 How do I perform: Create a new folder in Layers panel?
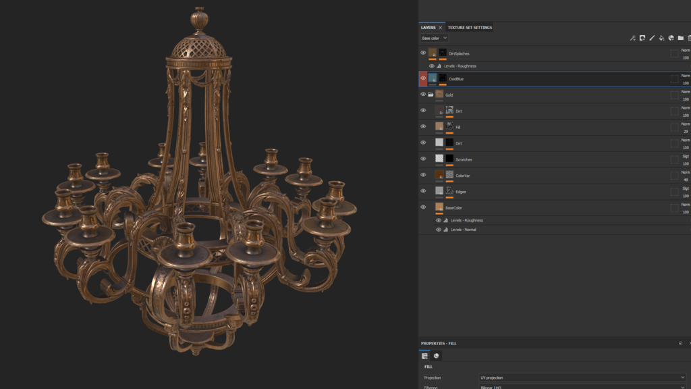(x=680, y=38)
